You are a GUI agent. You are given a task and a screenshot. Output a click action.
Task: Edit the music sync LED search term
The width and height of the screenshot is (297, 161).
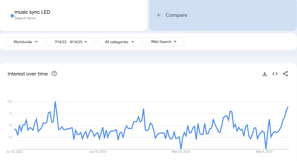[32, 12]
